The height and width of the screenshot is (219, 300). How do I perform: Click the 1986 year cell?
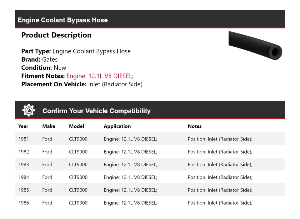(23, 203)
